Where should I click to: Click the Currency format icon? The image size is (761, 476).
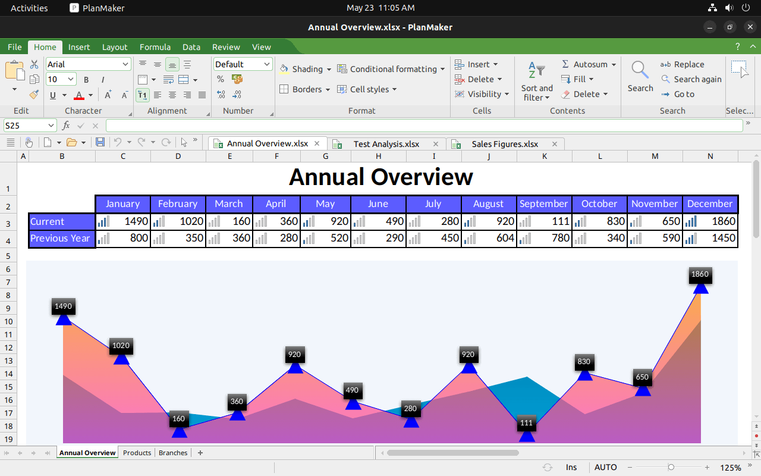pyautogui.click(x=237, y=79)
